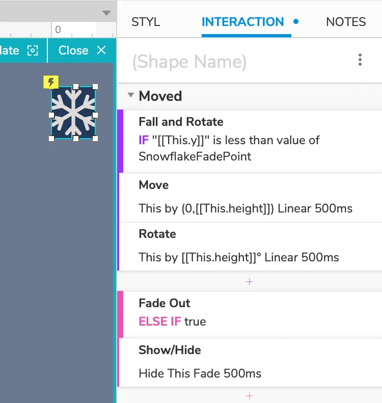Select the snowflake widget on canvas
Viewport: 382px width, 403px height.
73,113
